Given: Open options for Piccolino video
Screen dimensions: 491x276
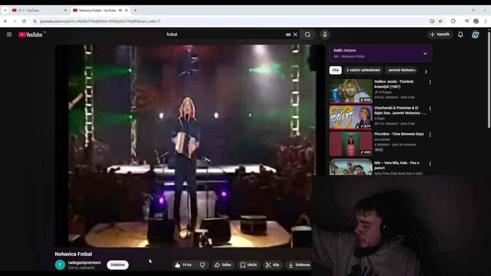Looking at the screenshot, I should [x=430, y=135].
